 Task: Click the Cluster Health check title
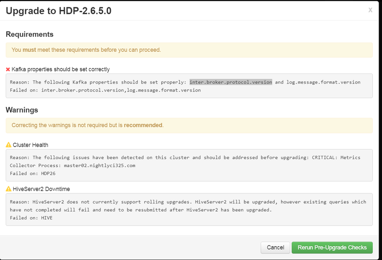pos(31,145)
